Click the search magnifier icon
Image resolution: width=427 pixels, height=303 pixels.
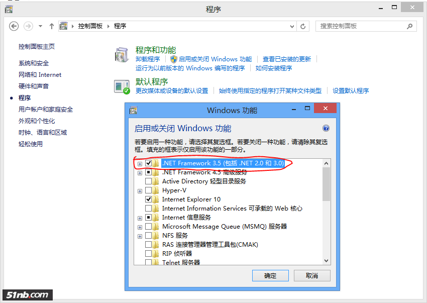coord(409,26)
